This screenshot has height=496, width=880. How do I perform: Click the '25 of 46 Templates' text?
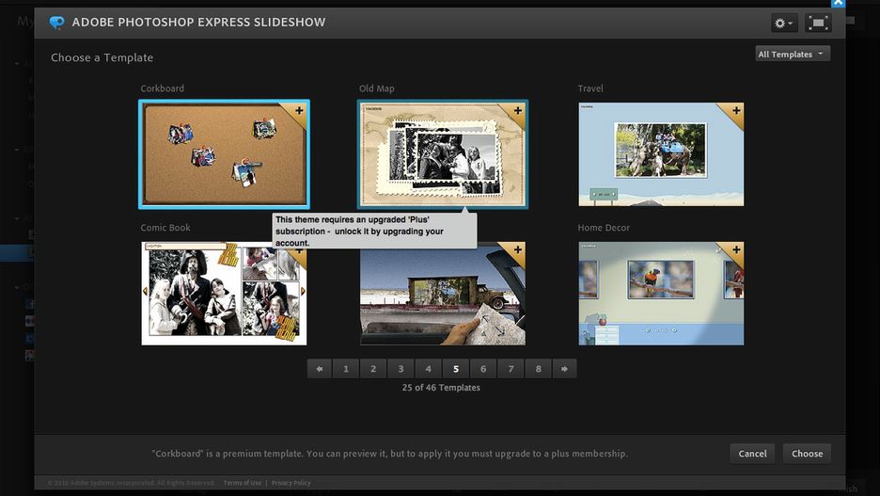click(441, 388)
